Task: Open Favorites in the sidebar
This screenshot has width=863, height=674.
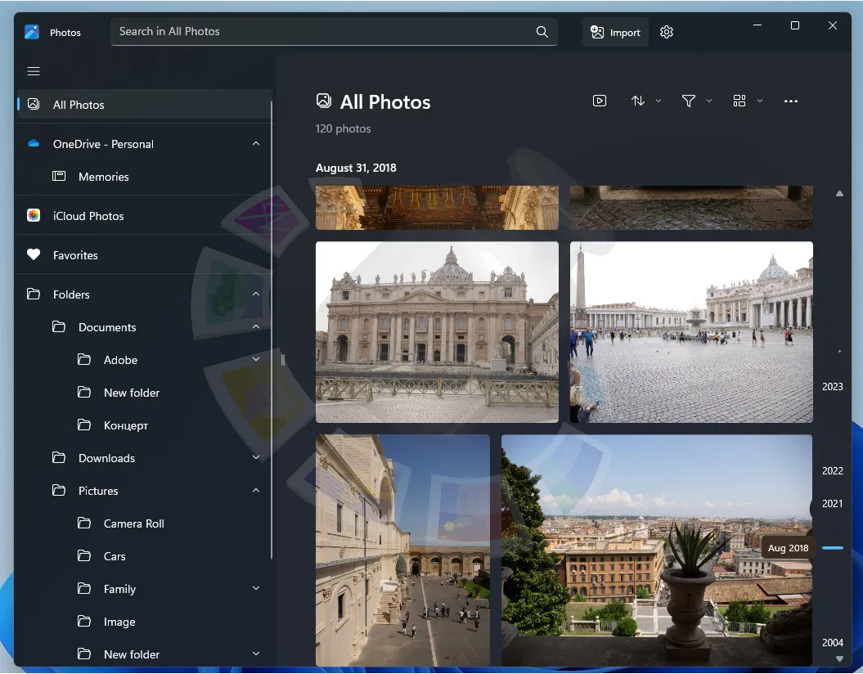Action: point(144,255)
